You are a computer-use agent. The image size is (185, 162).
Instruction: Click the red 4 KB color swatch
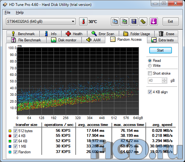point(10,136)
